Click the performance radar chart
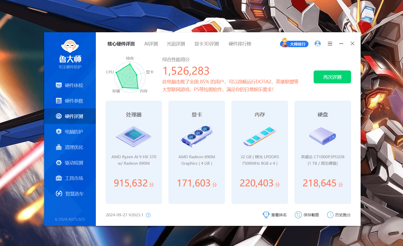This screenshot has height=246, width=403. pyautogui.click(x=130, y=77)
